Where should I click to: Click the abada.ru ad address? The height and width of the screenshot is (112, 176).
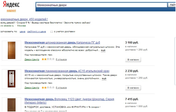7,26
